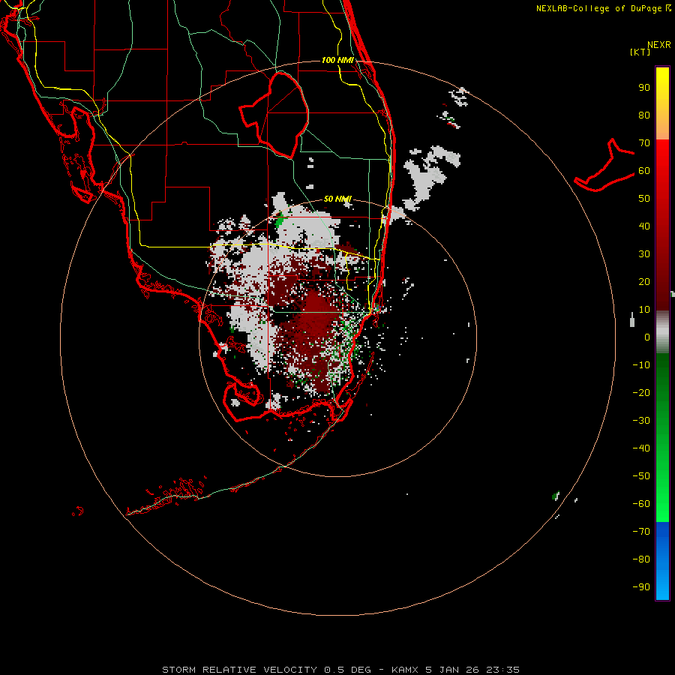The height and width of the screenshot is (675, 675).
Task: Click the 0 value on velocity scale
Action: tap(647, 337)
